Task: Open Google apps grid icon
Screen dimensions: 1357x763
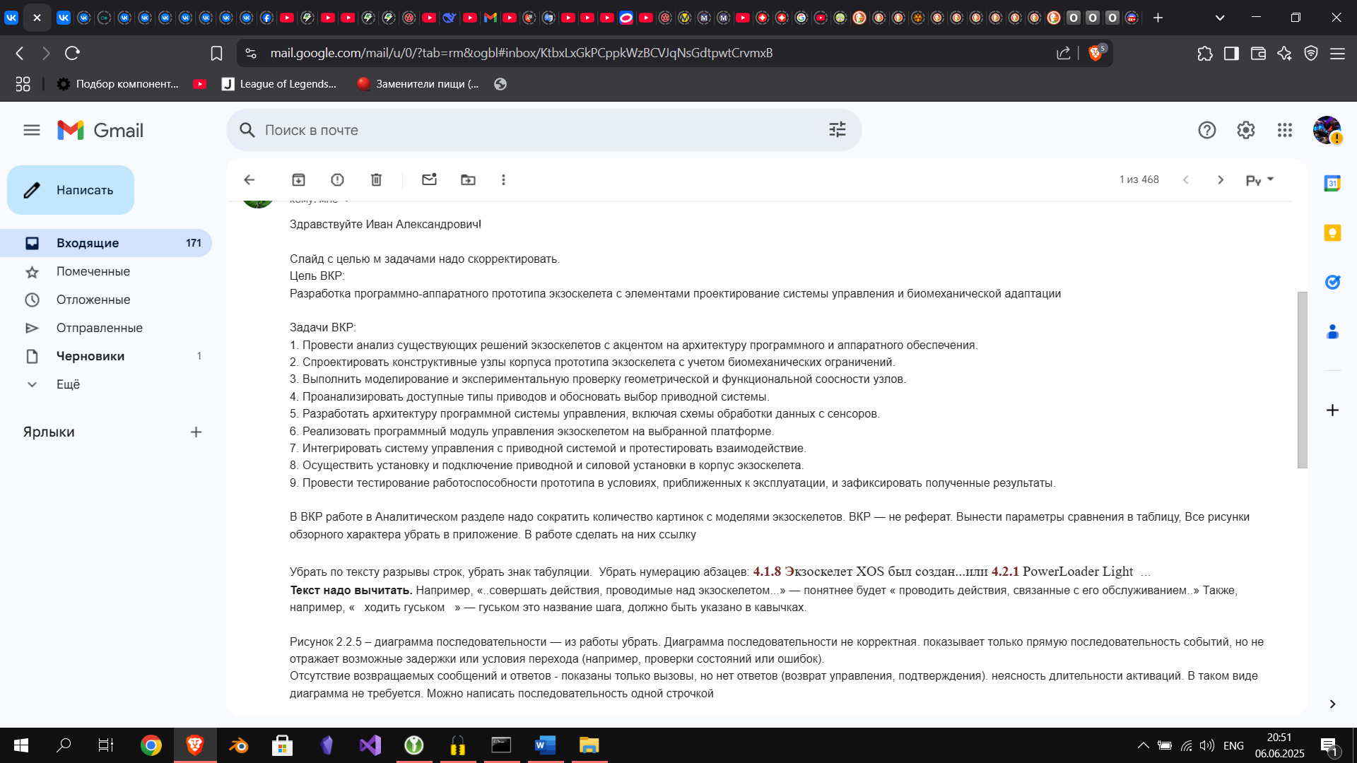Action: tap(1285, 130)
